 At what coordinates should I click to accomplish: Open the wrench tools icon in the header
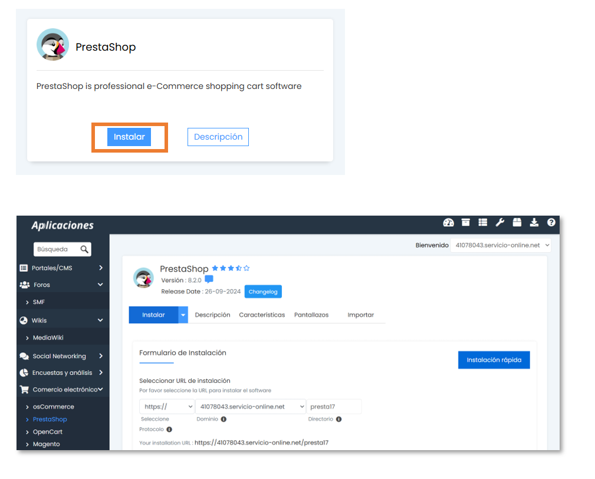[499, 222]
